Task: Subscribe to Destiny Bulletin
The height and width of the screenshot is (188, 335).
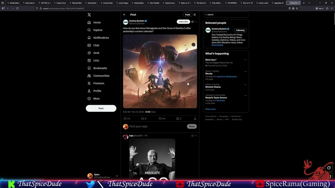Action: 183,22
